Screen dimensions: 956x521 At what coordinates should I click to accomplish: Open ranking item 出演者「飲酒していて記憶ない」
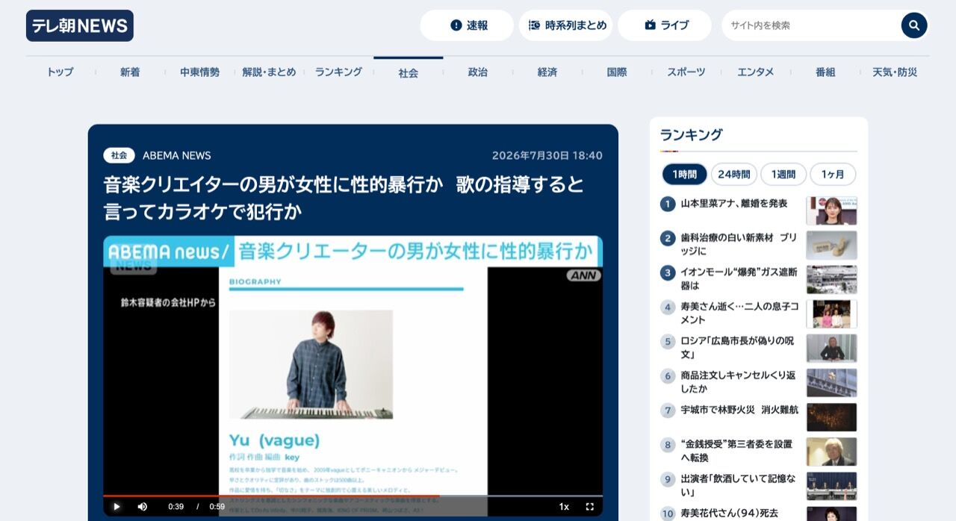(737, 484)
